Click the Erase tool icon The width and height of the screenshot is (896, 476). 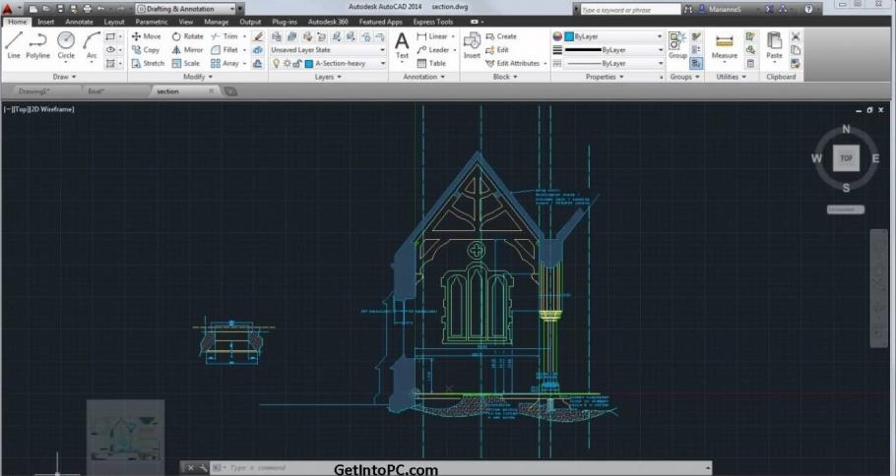coord(258,36)
